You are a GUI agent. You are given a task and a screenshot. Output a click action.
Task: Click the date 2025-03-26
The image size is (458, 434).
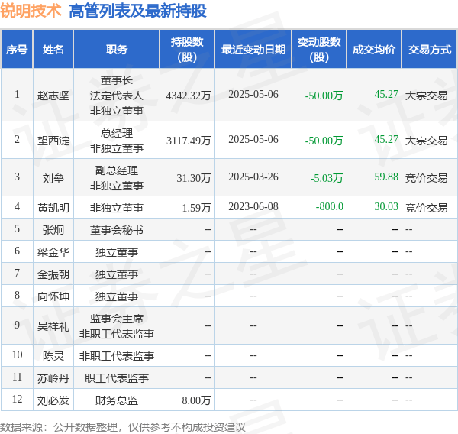coord(253,177)
